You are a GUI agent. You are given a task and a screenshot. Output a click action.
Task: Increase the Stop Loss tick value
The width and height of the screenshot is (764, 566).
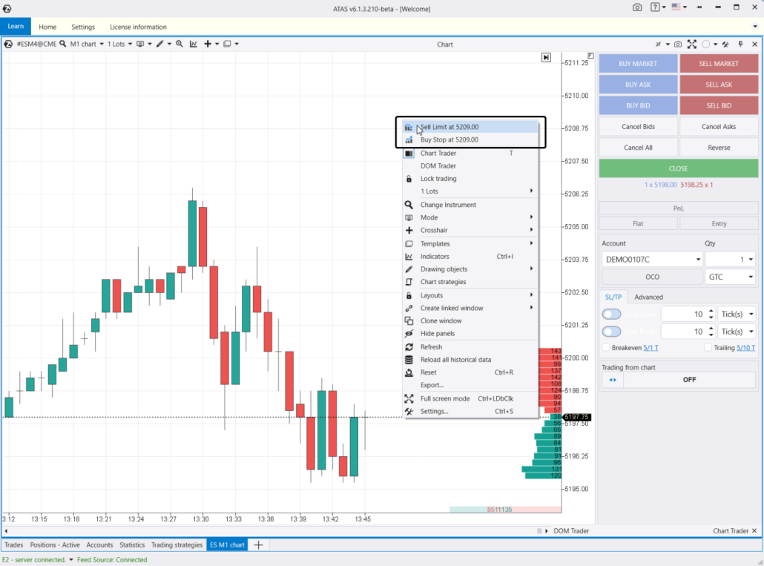point(711,311)
